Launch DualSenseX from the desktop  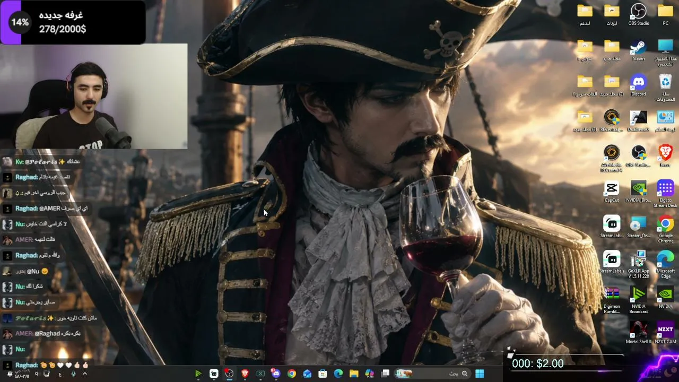click(638, 120)
